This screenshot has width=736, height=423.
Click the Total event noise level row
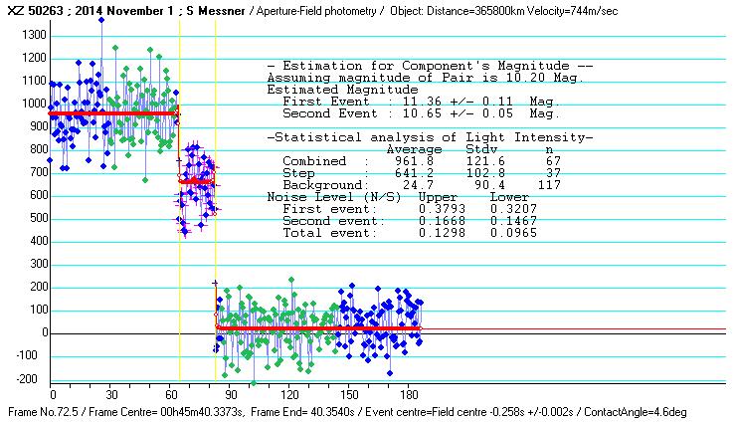coord(410,233)
